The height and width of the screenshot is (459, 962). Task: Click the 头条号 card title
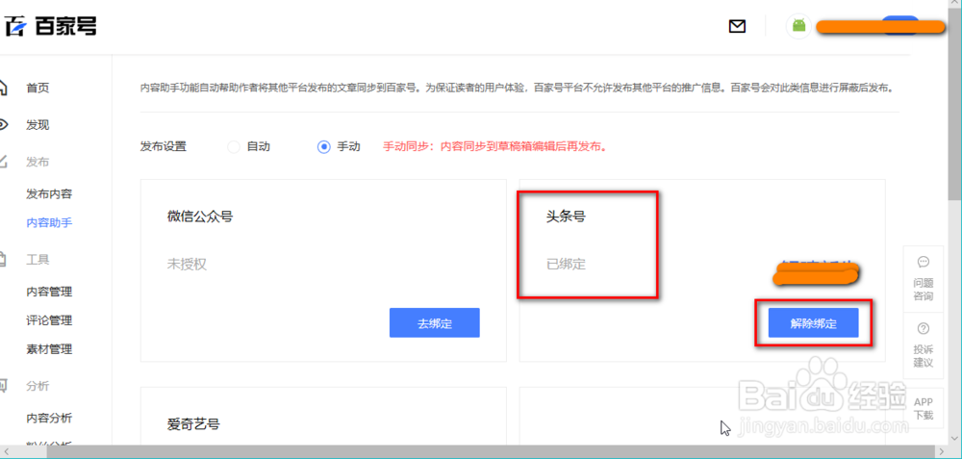point(566,216)
